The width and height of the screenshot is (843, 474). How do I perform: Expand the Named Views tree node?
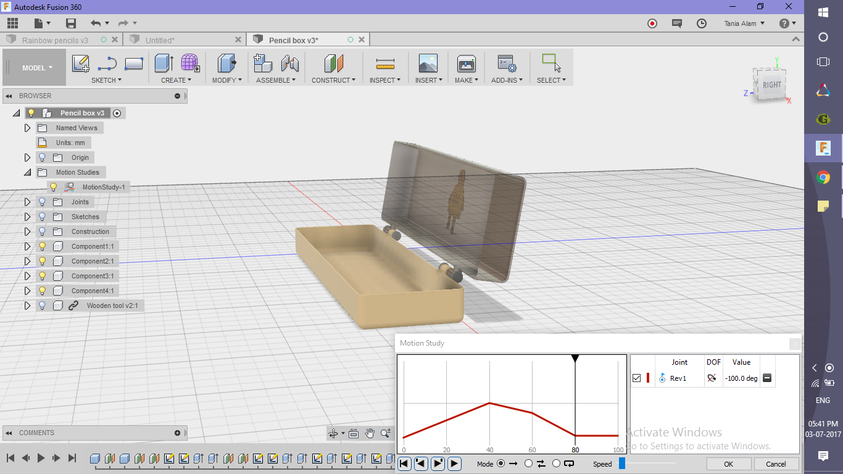coord(27,128)
